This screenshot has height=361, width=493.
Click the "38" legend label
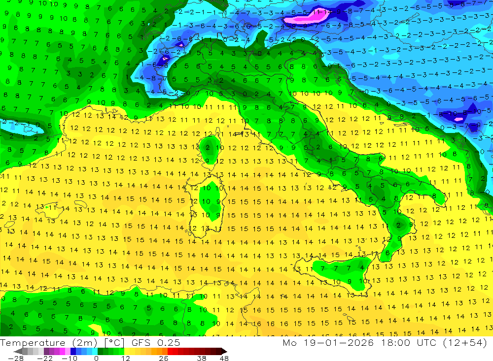coord(202,359)
